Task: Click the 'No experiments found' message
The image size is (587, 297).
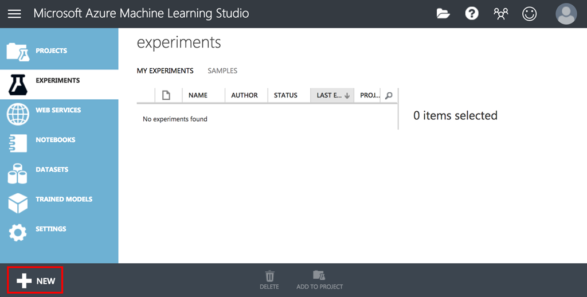Action: [175, 119]
